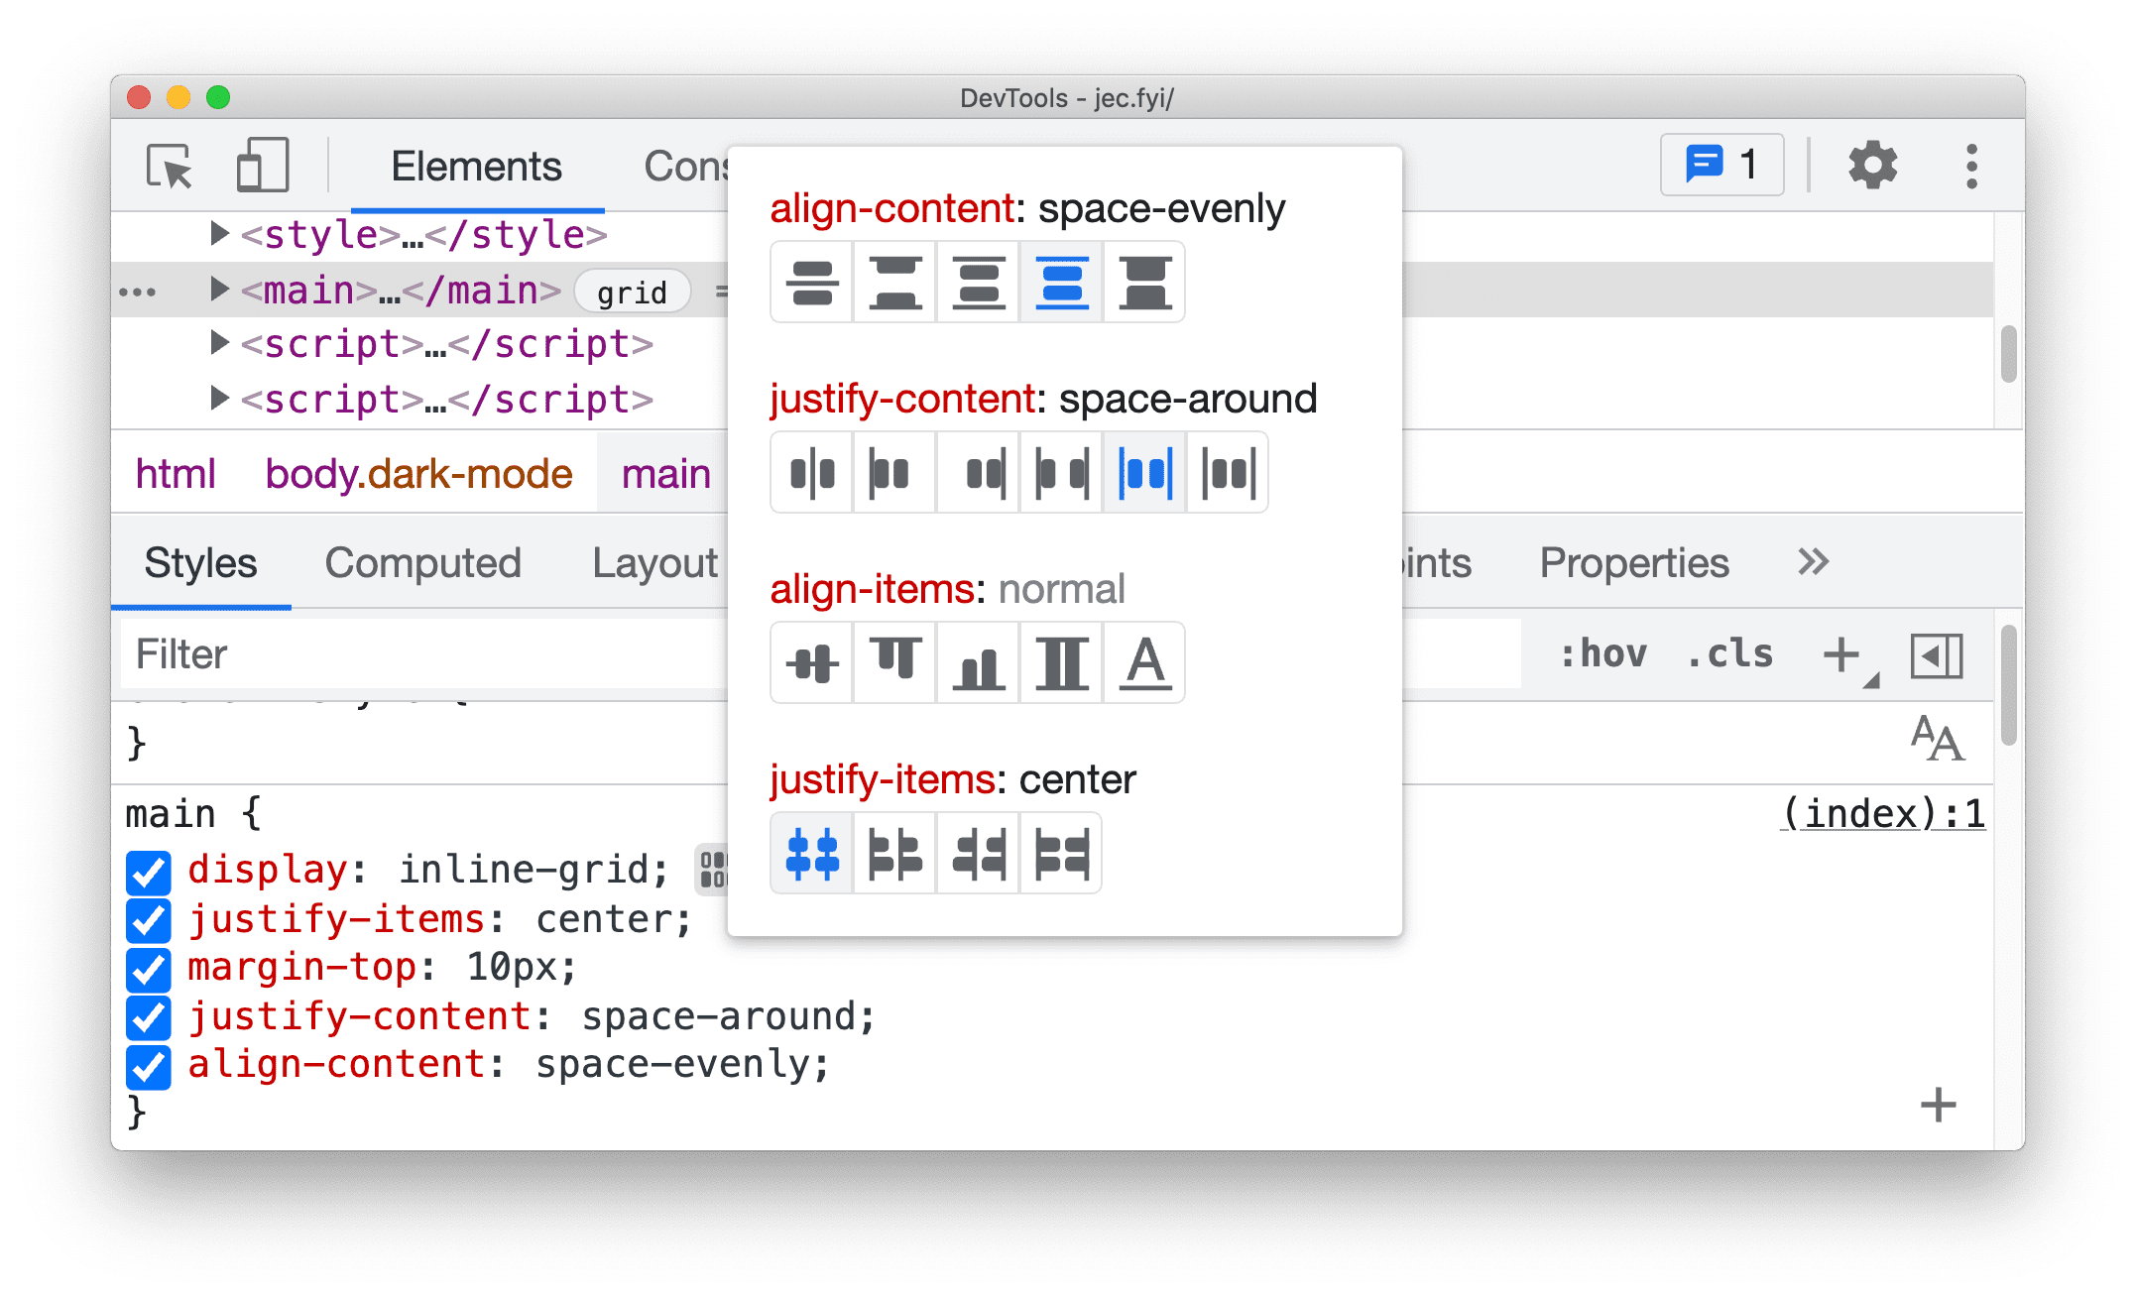2136x1297 pixels.
Task: Select start justify-content icon
Action: click(890, 471)
